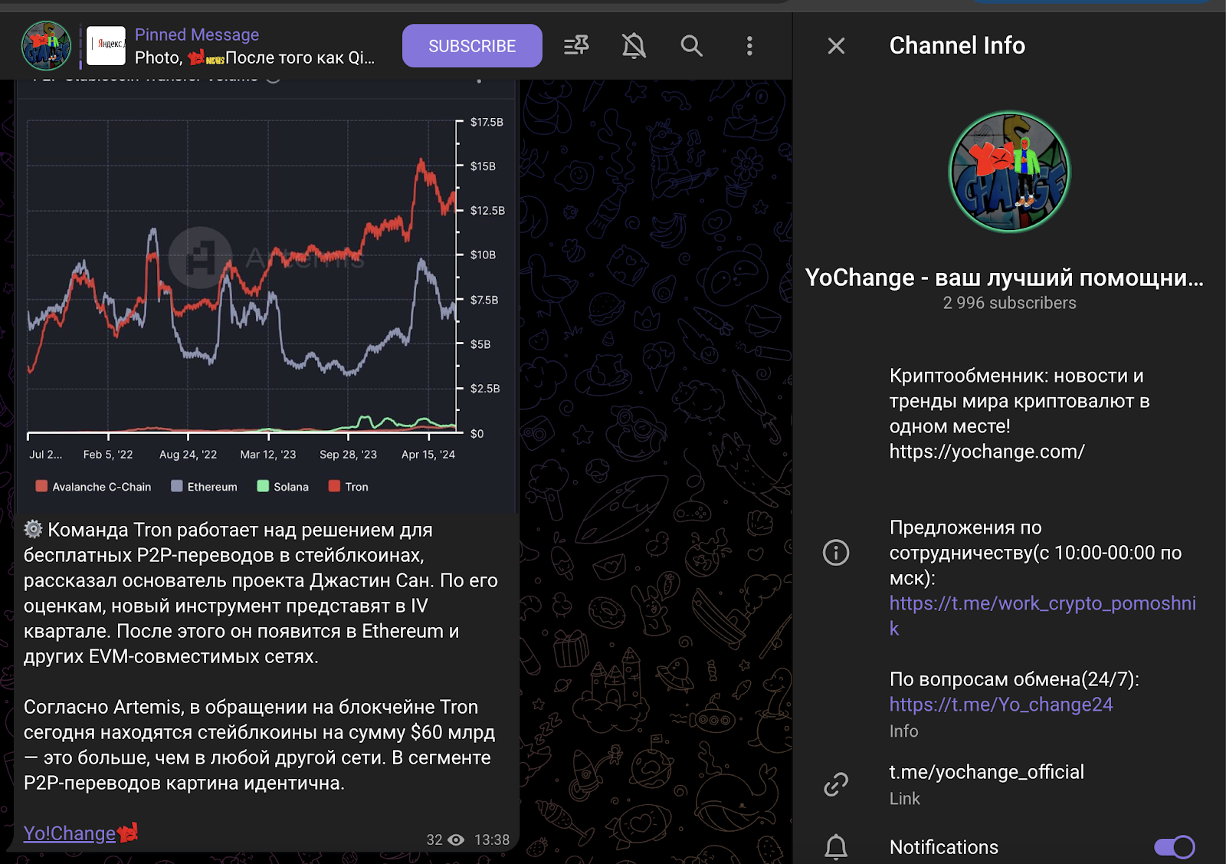Click the Avalanche C-Chain legend swatch

point(41,486)
